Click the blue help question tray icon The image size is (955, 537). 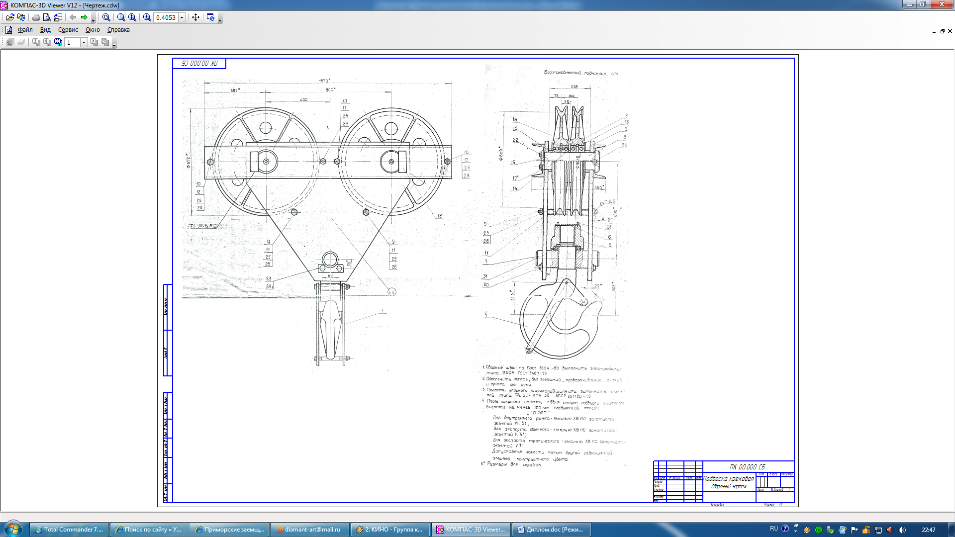(785, 529)
